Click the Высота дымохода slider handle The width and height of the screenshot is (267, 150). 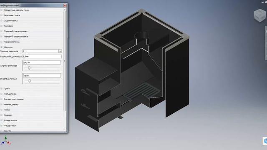pyautogui.click(x=30, y=81)
